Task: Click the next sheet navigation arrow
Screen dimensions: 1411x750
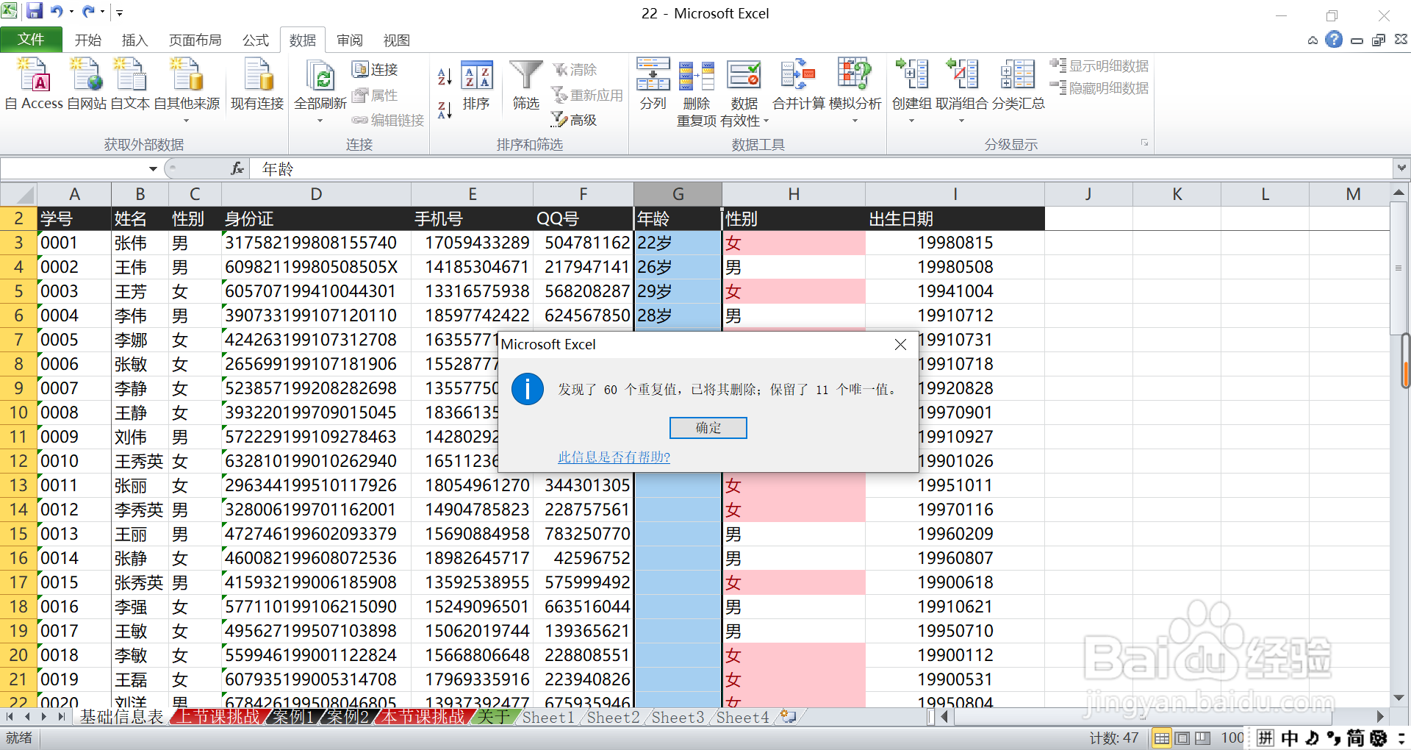Action: (x=43, y=717)
